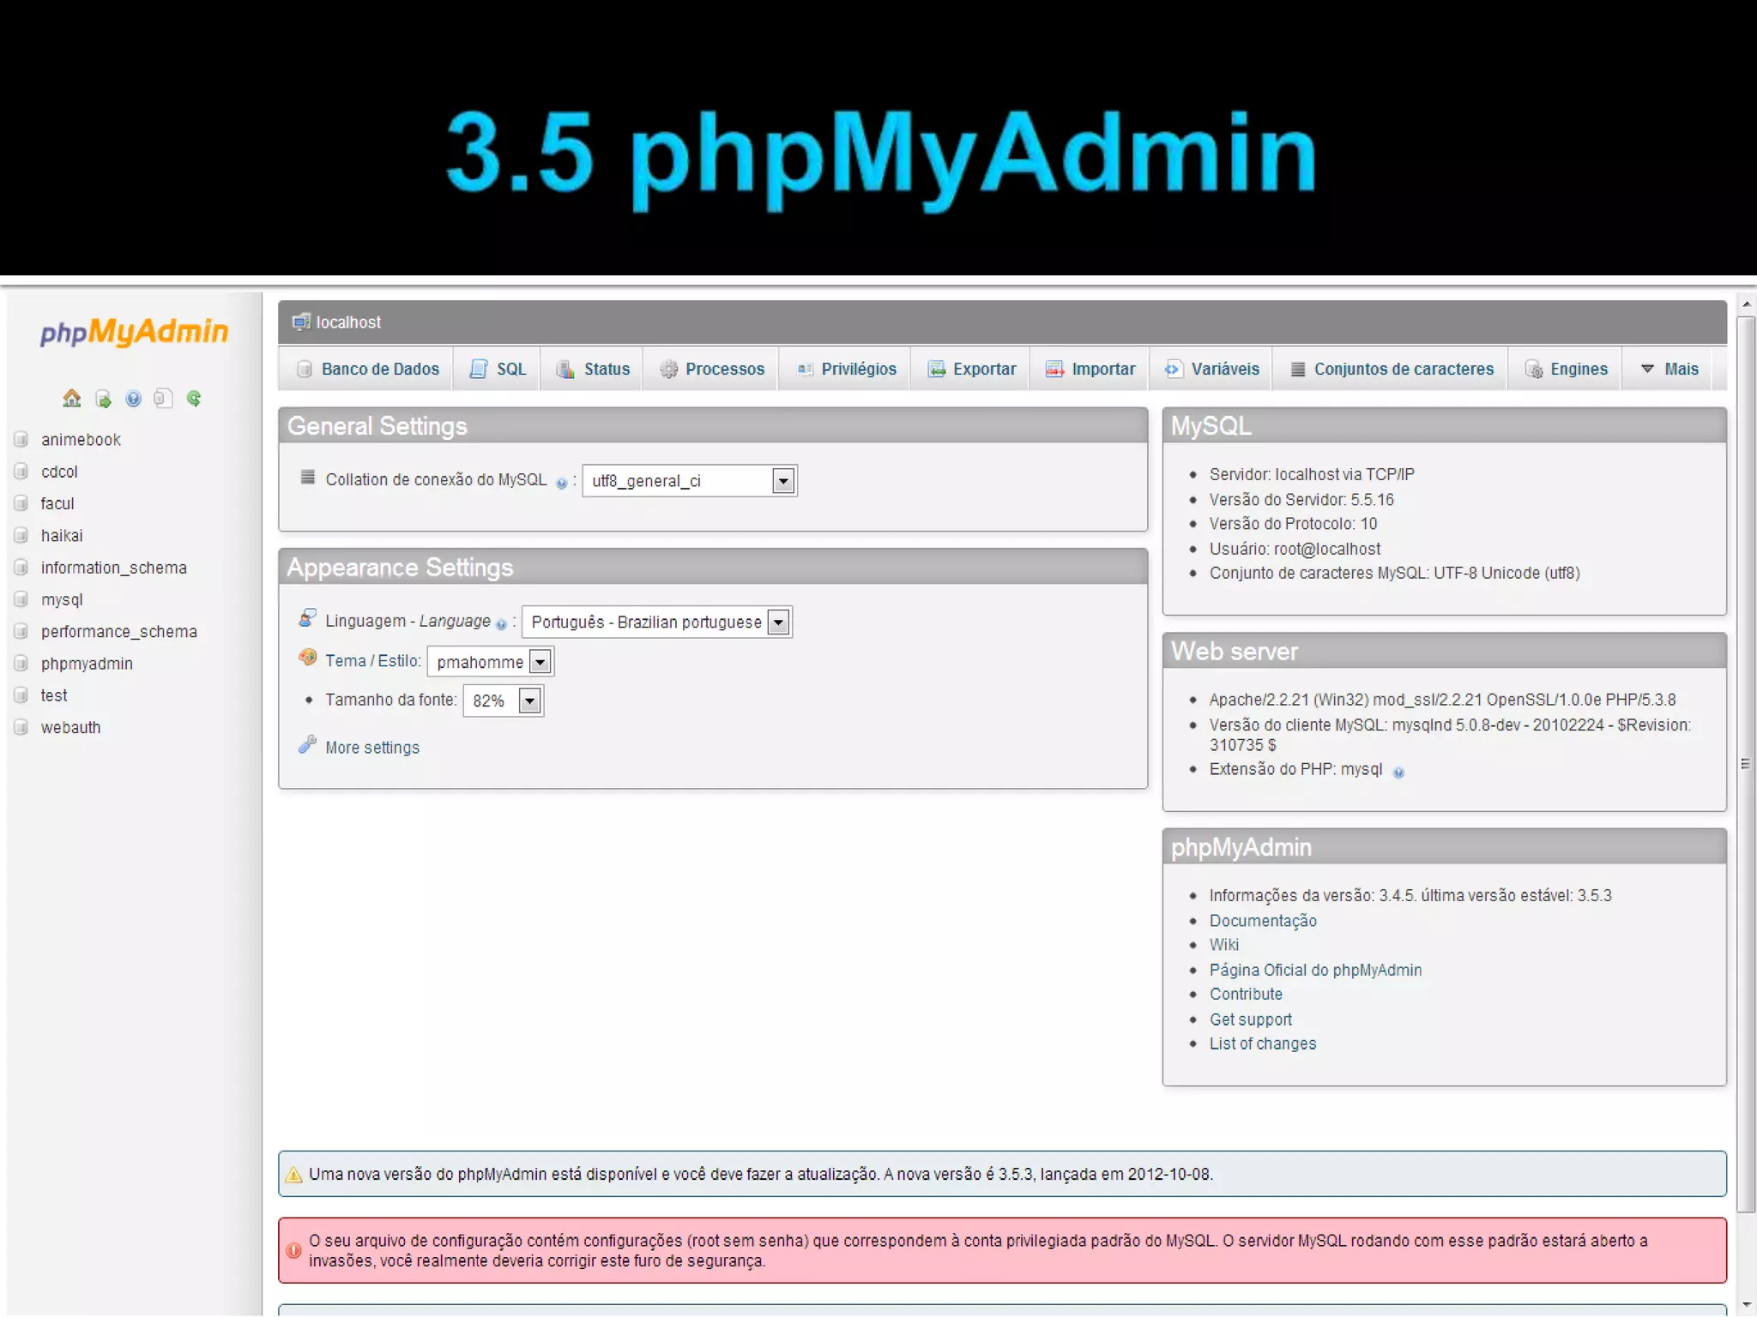Click database icon beside mysql
The image size is (1757, 1317).
[x=21, y=599]
